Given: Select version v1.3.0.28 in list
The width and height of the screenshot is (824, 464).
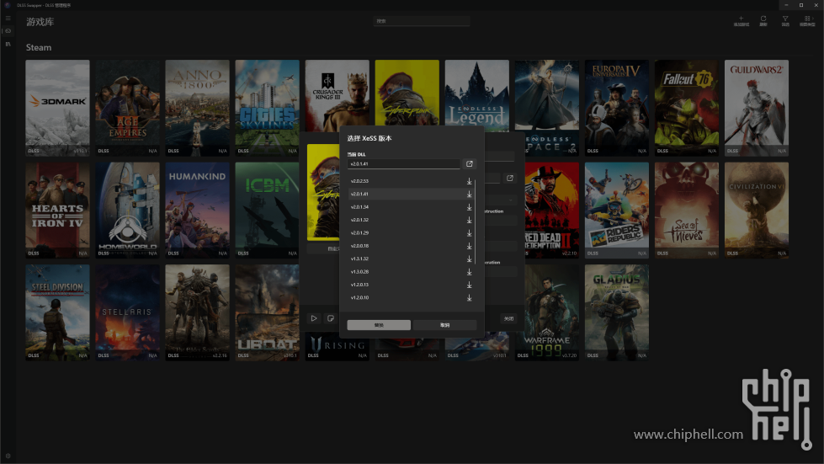Looking at the screenshot, I should point(411,272).
